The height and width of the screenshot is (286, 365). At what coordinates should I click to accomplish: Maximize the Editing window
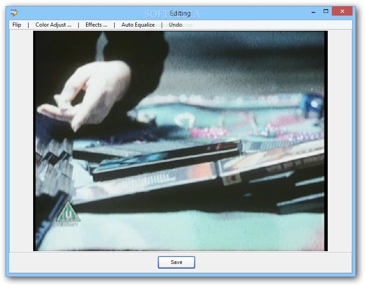[326, 11]
